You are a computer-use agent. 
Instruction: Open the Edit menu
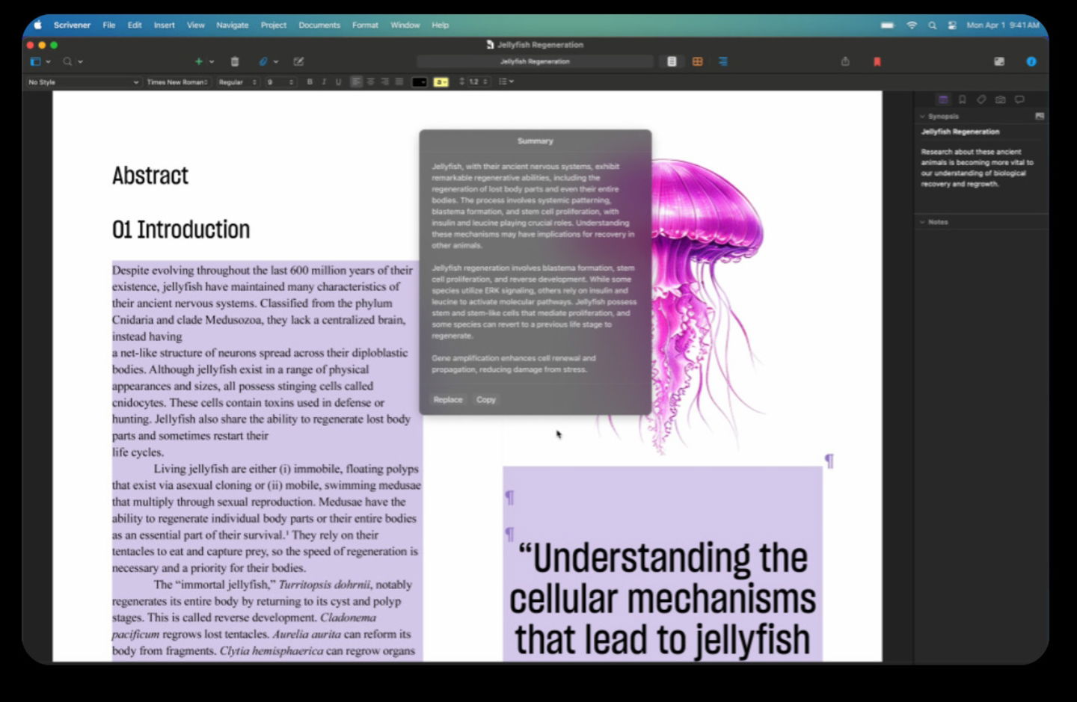(x=135, y=25)
